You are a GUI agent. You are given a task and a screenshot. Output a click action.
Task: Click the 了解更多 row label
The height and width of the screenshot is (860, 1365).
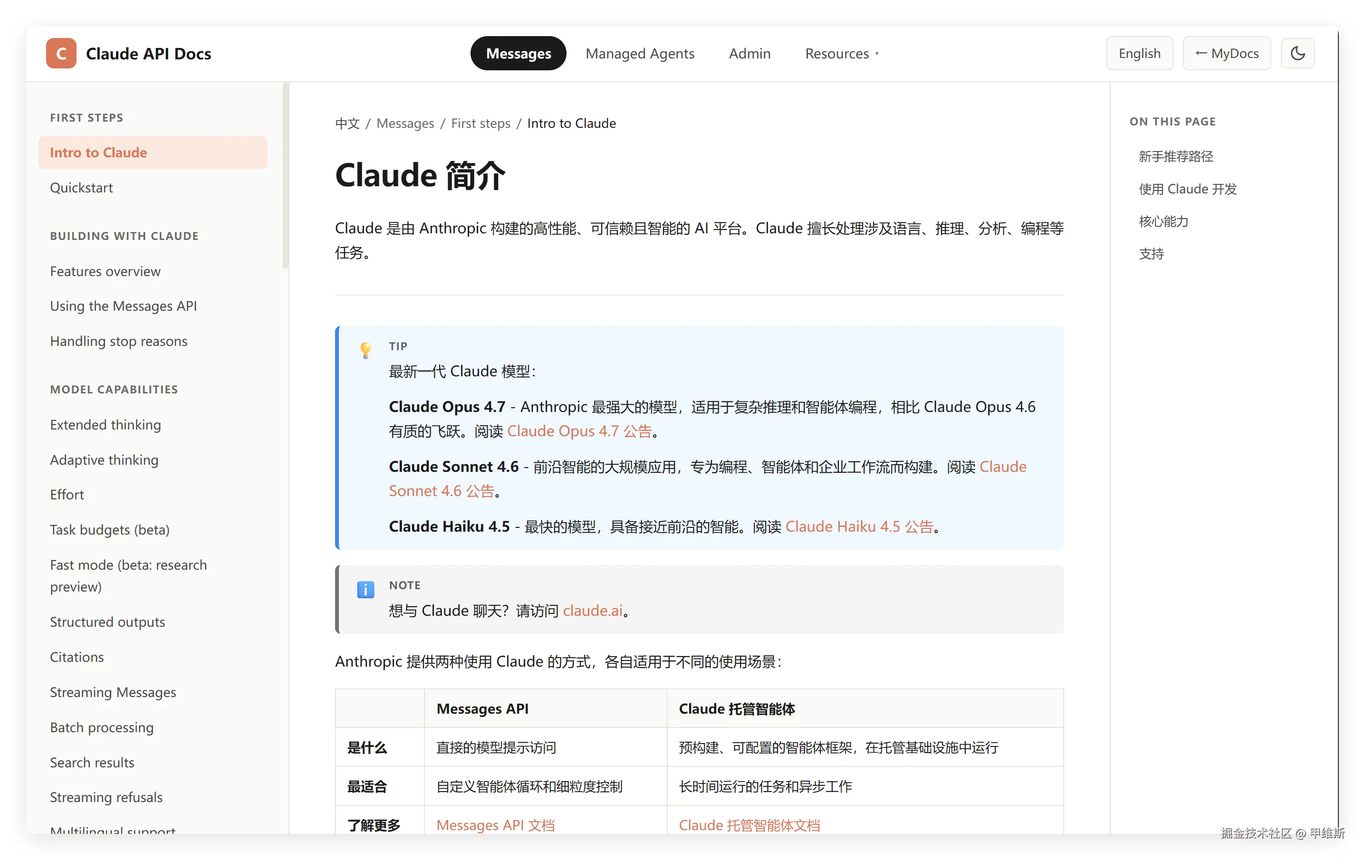(374, 825)
